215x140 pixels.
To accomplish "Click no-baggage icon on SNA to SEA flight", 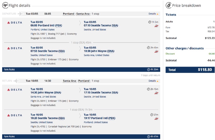I will pyautogui.click(x=156, y=93).
